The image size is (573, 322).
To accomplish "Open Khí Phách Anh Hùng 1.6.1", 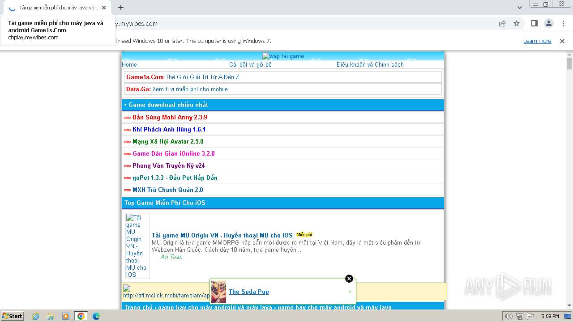I will [169, 129].
